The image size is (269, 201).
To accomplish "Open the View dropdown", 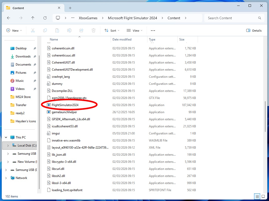I will point(134,31).
